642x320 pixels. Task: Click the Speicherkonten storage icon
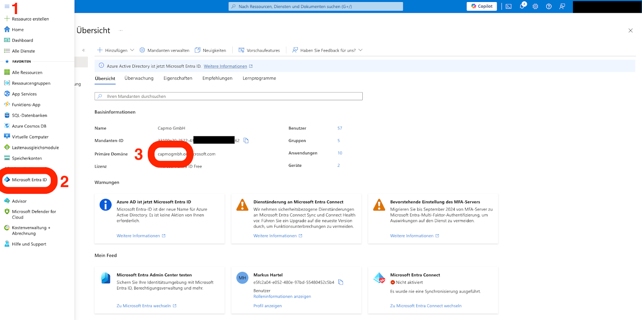click(x=7, y=158)
